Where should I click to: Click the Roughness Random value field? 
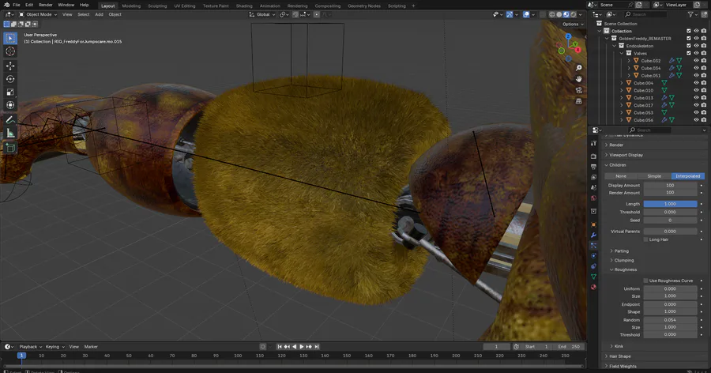pos(670,320)
